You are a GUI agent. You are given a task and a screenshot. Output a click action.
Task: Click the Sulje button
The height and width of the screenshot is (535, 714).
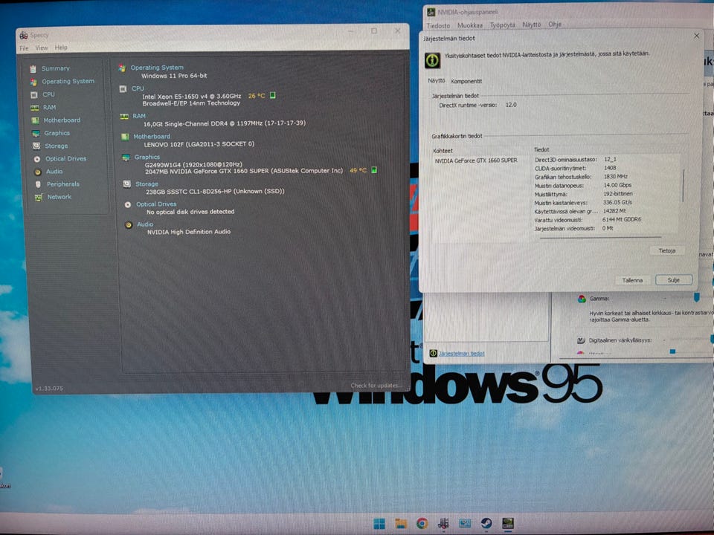tap(674, 280)
